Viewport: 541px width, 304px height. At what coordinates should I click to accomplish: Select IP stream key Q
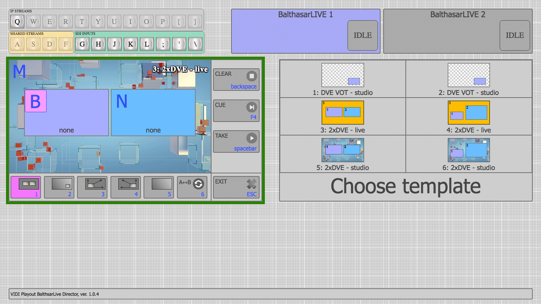click(x=17, y=21)
